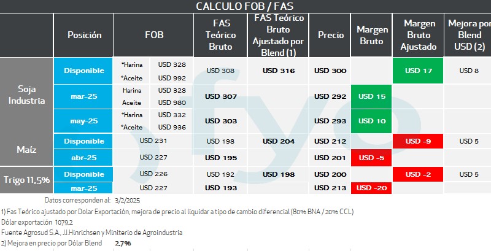The height and width of the screenshot is (251, 491).
Task: Select the "Margen Bruto Ajustado" header cell
Action: click(420, 35)
